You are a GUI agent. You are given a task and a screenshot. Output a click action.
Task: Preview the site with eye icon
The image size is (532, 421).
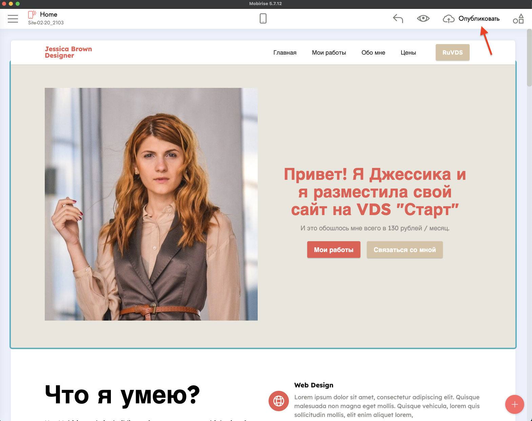[x=423, y=18]
